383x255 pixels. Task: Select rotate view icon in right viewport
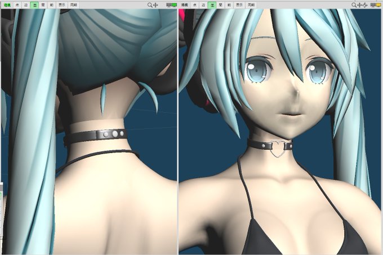pos(364,5)
